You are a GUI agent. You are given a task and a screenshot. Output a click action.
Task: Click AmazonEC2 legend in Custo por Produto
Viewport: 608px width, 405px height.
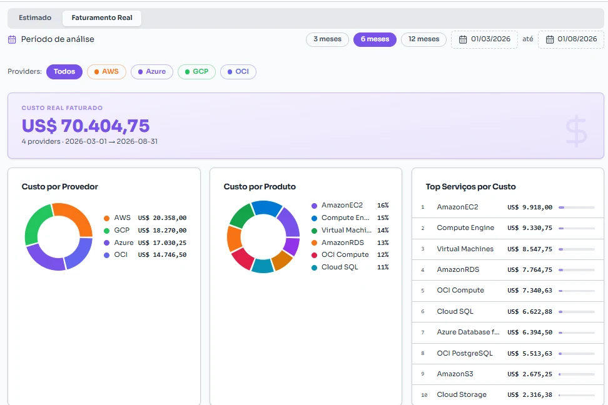[350, 206]
